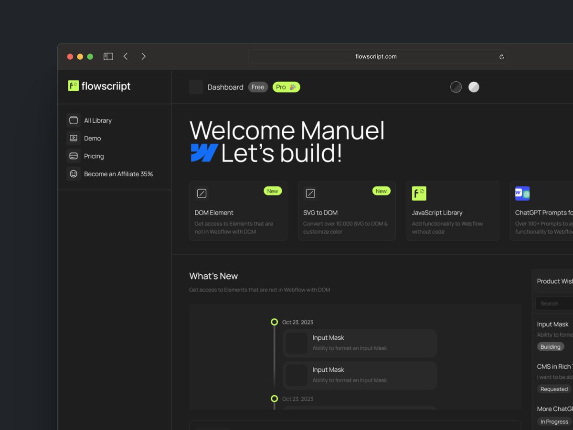The height and width of the screenshot is (430, 573).
Task: Click the Pricing card icon in sidebar
Action: coord(74,156)
